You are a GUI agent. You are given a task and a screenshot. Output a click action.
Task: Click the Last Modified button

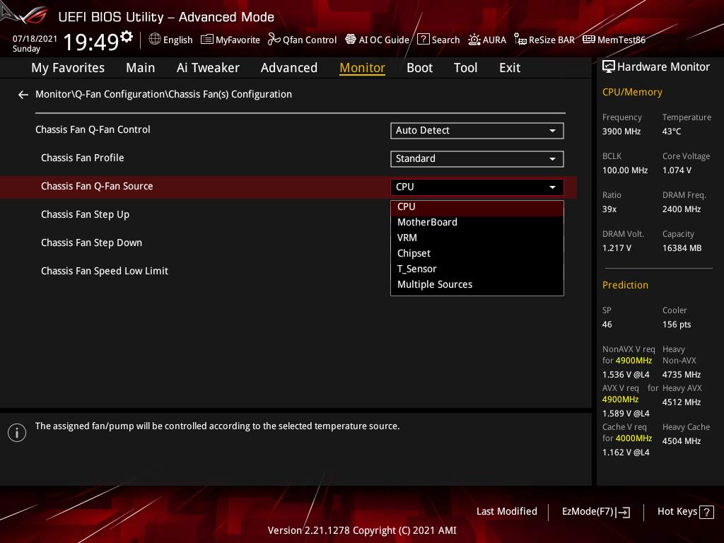[506, 511]
